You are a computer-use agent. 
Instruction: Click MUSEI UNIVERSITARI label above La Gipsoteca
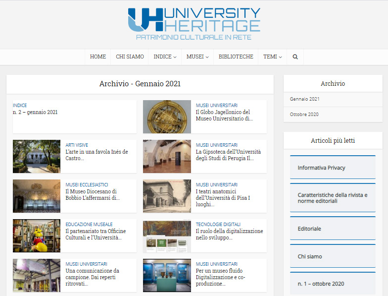coord(217,145)
